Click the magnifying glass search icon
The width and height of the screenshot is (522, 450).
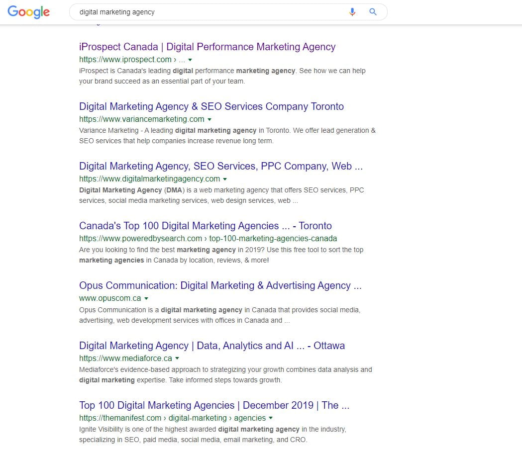click(x=373, y=12)
